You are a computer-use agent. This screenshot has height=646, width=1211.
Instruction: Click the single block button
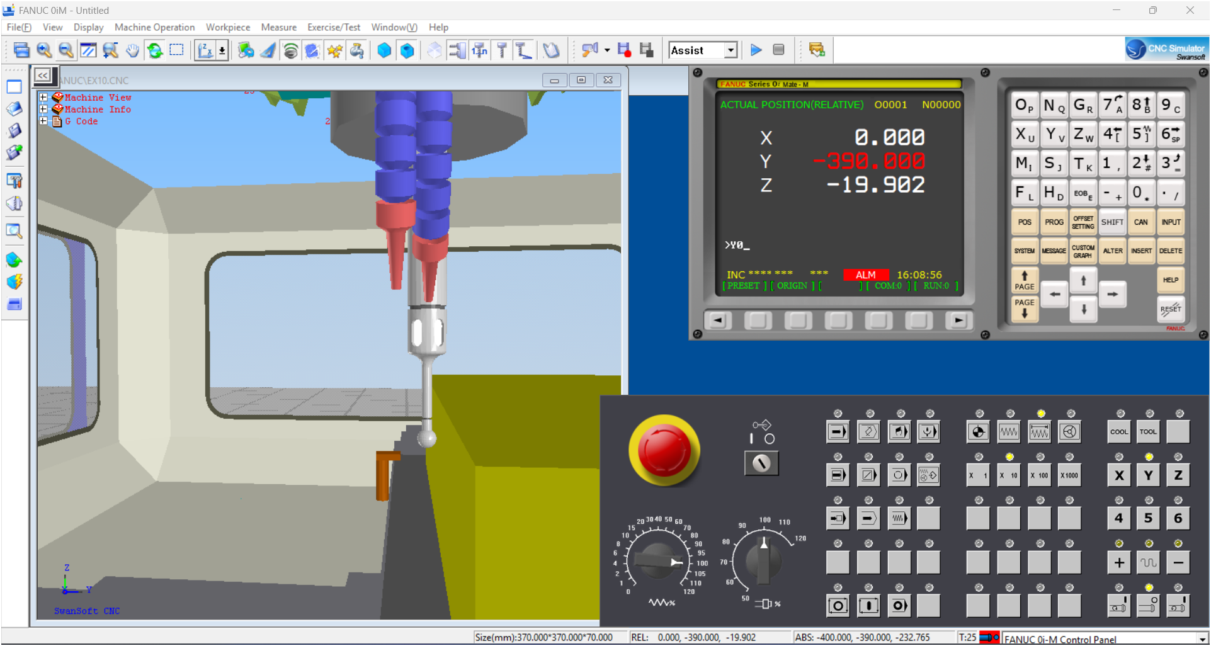point(838,475)
